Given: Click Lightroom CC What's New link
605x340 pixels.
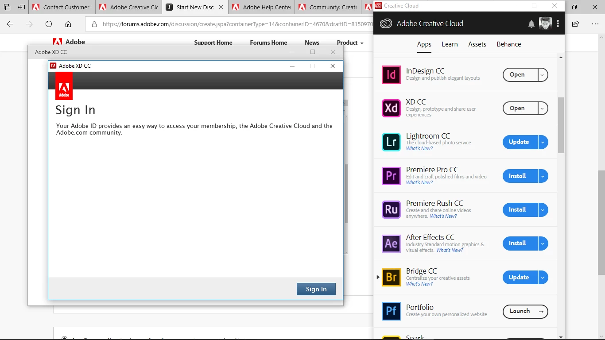Looking at the screenshot, I should point(419,149).
